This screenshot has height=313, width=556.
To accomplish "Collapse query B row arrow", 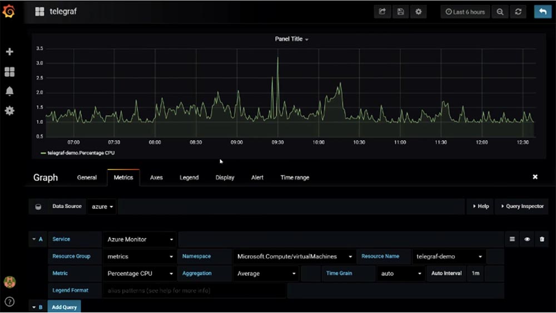I will pos(34,307).
